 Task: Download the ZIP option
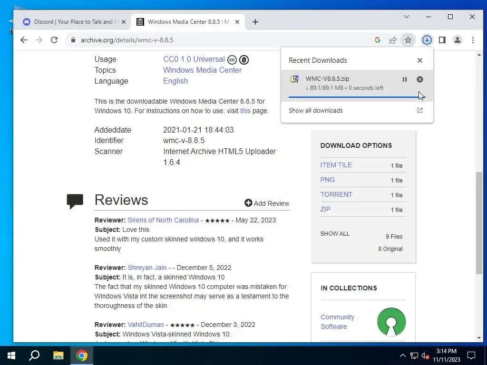(x=325, y=209)
